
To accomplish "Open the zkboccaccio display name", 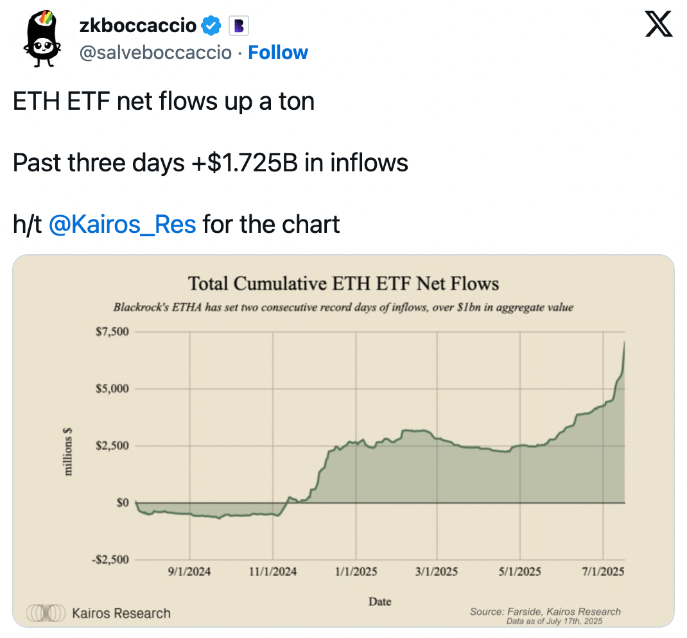I will point(137,26).
